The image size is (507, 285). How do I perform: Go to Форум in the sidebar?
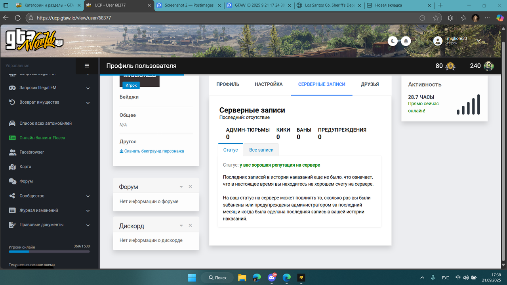(x=26, y=181)
